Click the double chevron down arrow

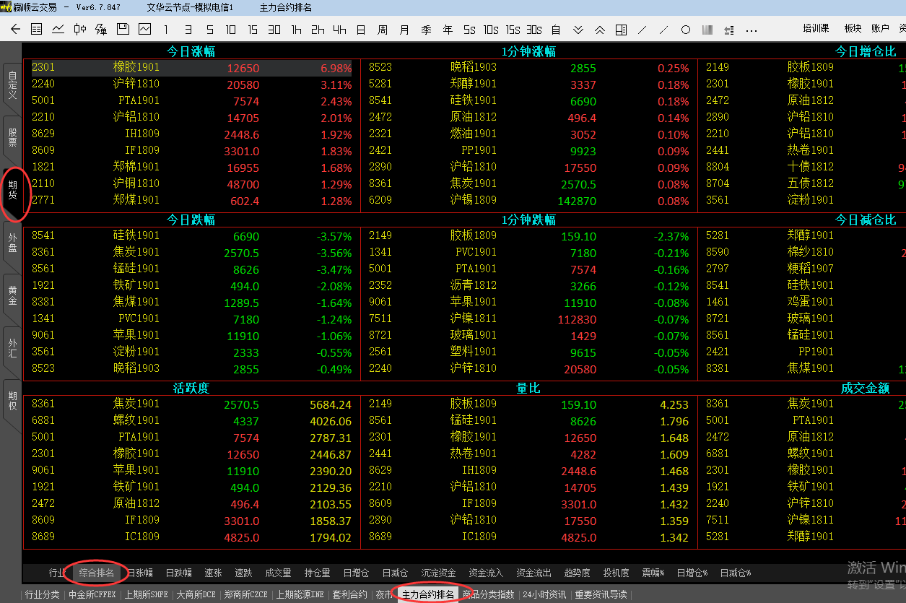tap(578, 30)
